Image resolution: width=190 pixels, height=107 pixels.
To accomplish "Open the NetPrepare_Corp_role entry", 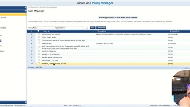I will (50, 60).
